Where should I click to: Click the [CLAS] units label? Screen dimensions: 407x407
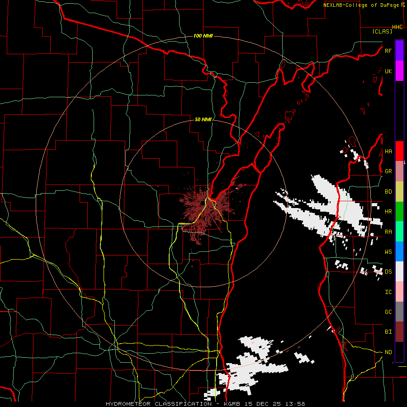[382, 32]
